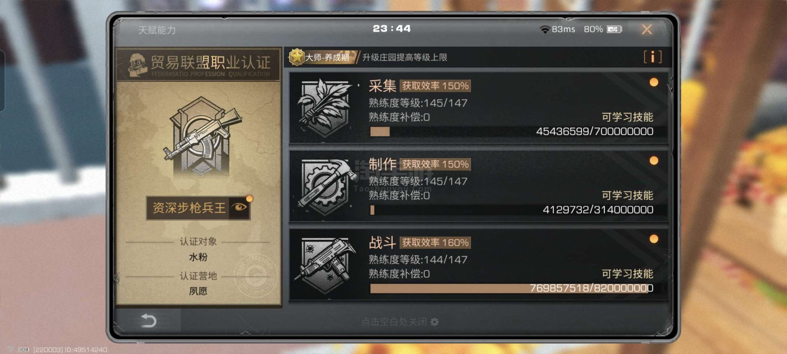Open 可学习技能 in the combat row
This screenshot has width=787, height=354.
[627, 274]
